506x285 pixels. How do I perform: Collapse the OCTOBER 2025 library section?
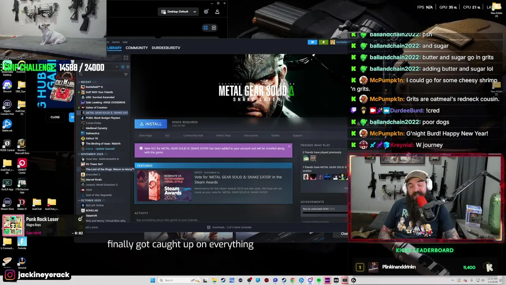tap(78, 200)
